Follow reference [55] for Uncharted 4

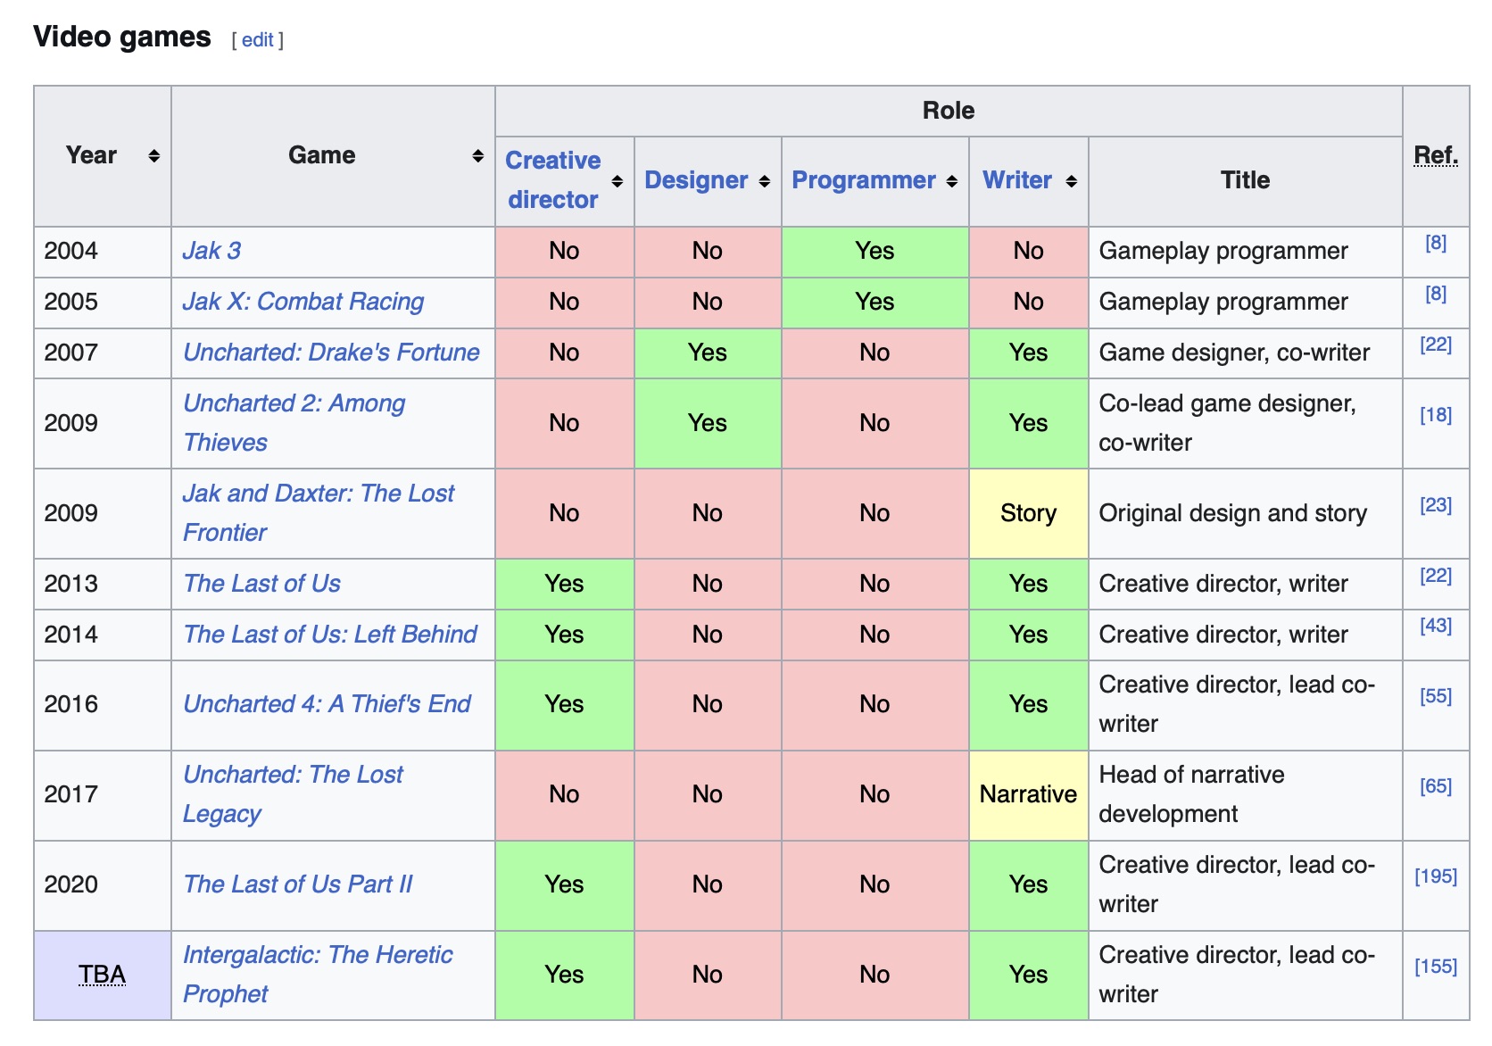[1436, 696]
